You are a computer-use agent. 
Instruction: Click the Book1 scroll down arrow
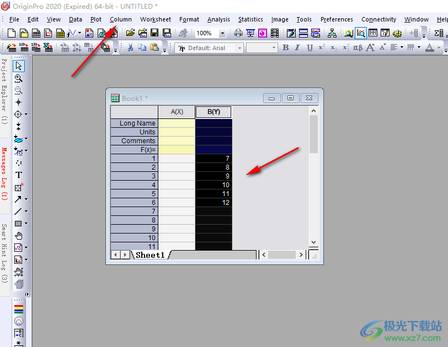313,242
